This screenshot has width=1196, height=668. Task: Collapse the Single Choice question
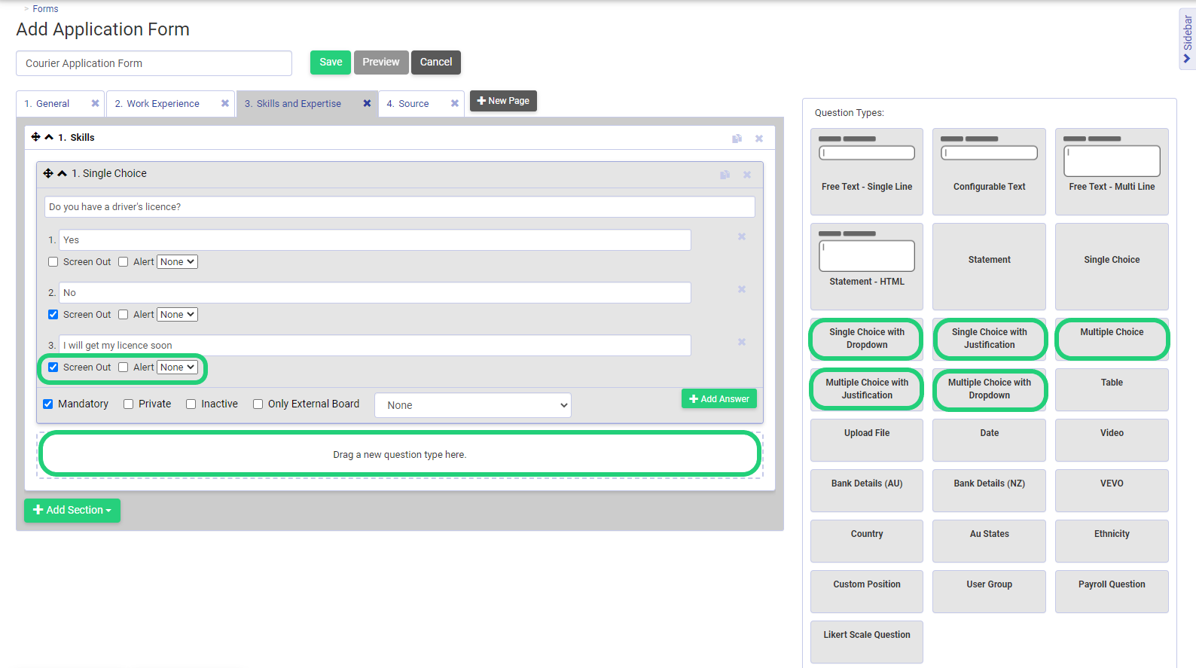(x=62, y=173)
